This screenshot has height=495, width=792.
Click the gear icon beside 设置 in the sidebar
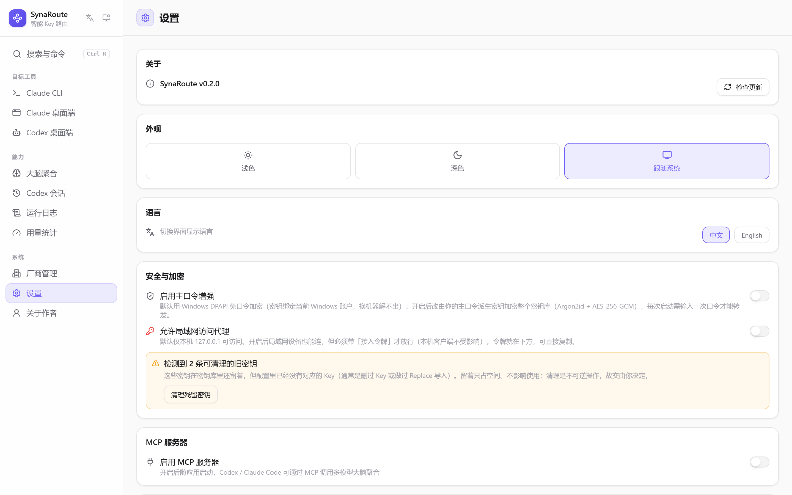(x=17, y=293)
